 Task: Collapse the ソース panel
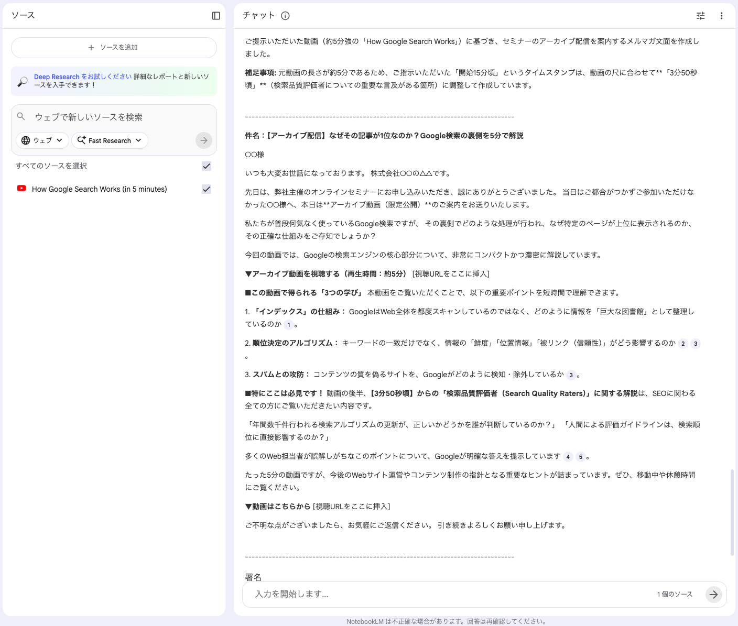tap(215, 16)
